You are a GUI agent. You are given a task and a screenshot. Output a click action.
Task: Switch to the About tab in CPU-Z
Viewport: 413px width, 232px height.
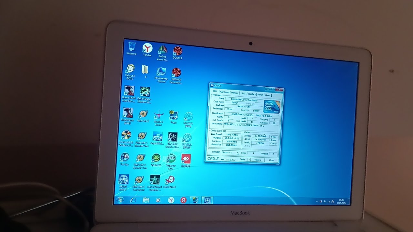click(268, 95)
